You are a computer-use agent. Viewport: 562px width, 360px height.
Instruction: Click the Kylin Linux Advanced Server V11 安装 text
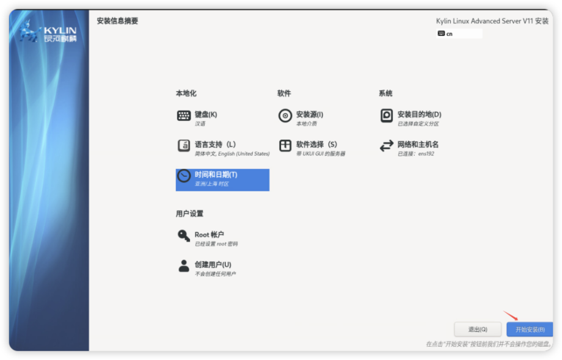click(x=492, y=21)
